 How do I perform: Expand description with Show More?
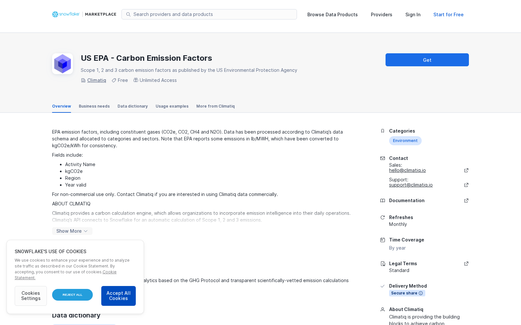pyautogui.click(x=72, y=231)
